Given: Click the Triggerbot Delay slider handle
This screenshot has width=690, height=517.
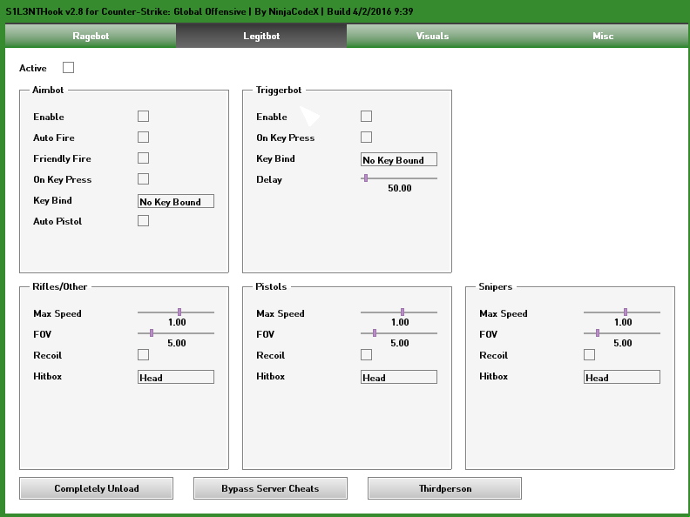Looking at the screenshot, I should pyautogui.click(x=366, y=178).
